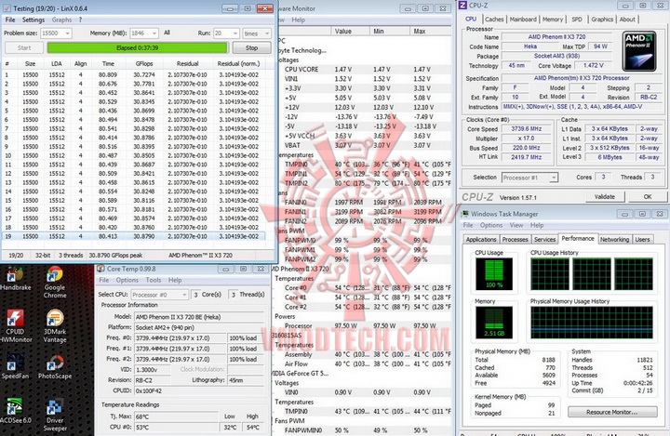Click the Tj. Max value field in Core Temp
This screenshot has width=670, height=436.
coord(176,416)
